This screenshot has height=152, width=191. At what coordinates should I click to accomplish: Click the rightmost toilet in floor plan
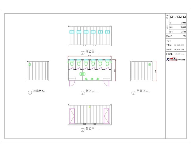107,63
